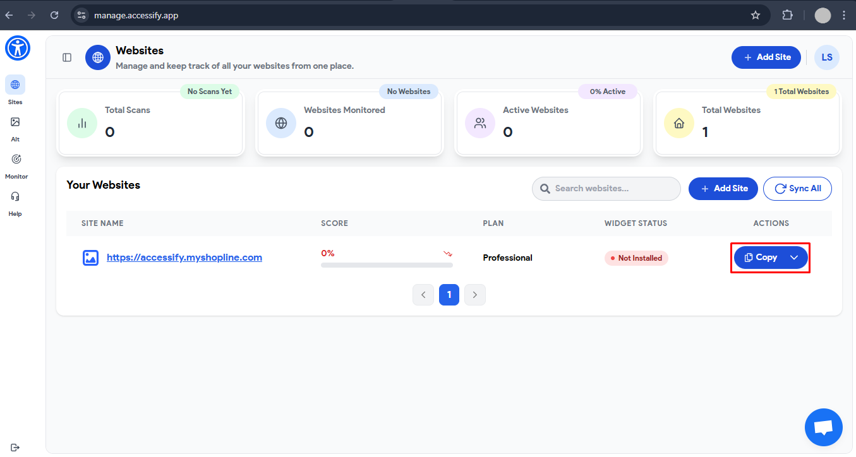Sign out using the logout icon
Image resolution: width=856 pixels, height=457 pixels.
tap(15, 446)
